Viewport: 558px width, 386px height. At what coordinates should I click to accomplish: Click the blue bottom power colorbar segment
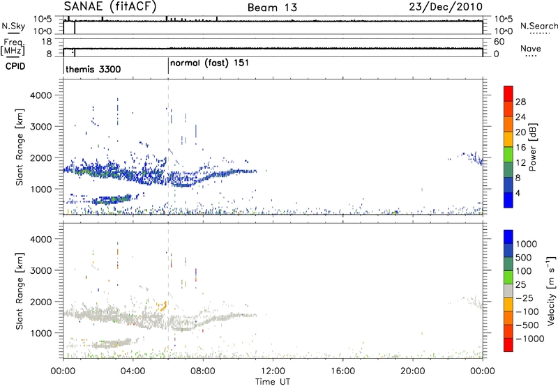coord(508,200)
